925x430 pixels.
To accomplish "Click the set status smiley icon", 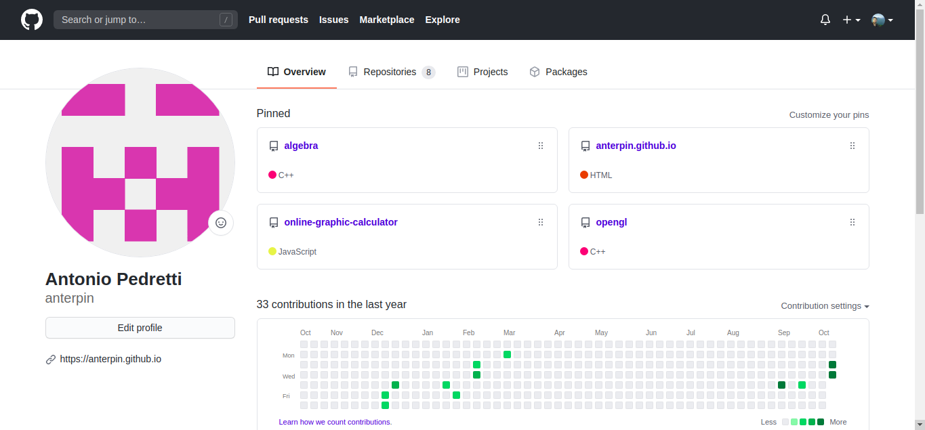I will coord(221,223).
